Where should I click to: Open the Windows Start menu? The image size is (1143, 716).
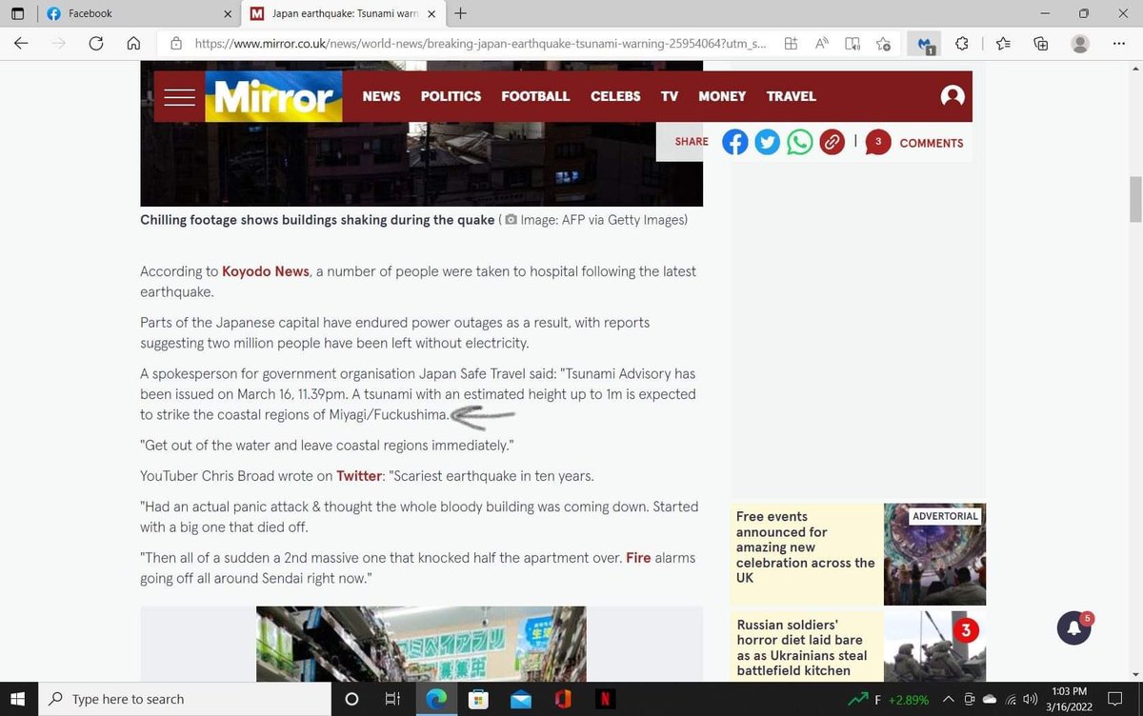click(18, 699)
